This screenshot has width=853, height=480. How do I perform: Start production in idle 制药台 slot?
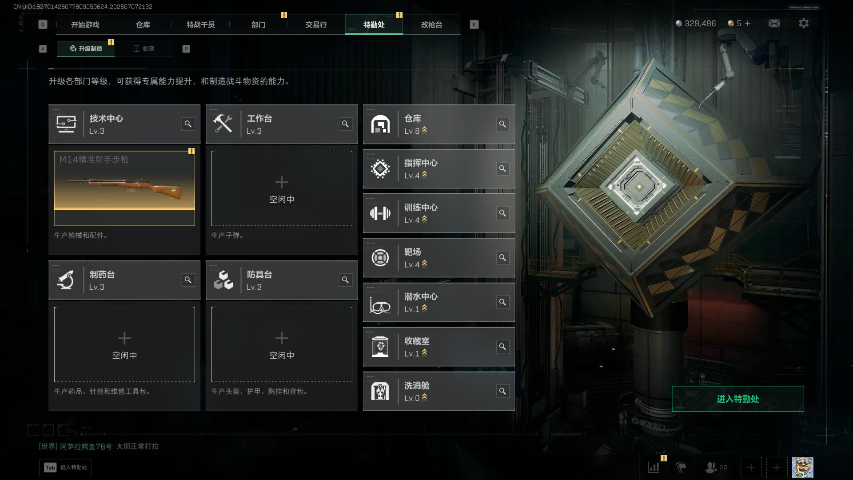pos(124,344)
